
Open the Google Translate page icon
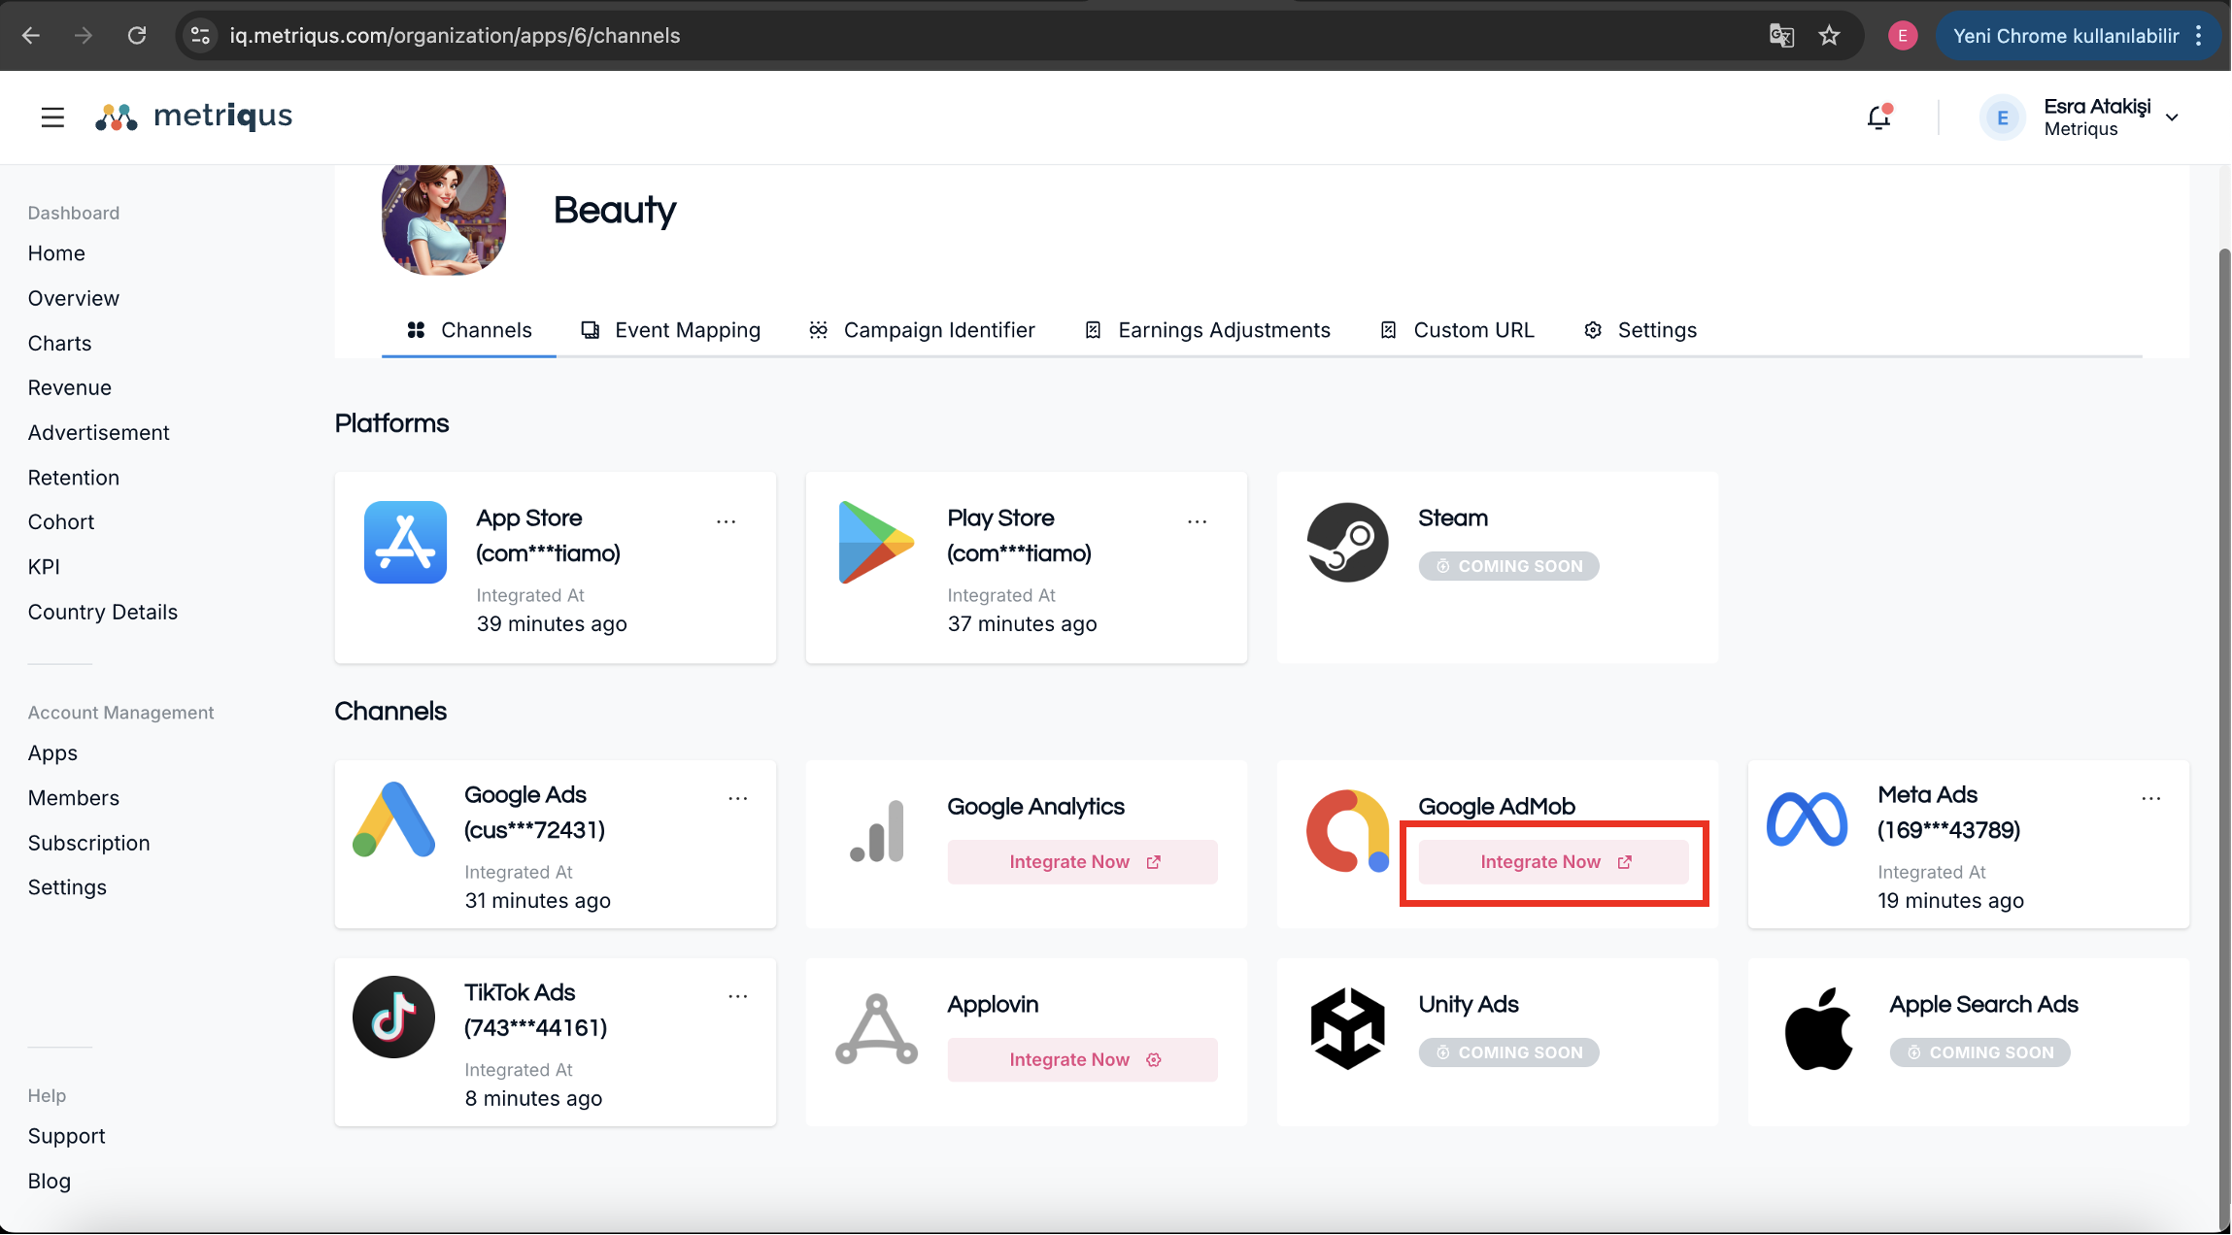coord(1781,36)
